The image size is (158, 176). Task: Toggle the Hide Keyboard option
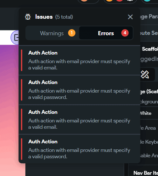coord(149,142)
